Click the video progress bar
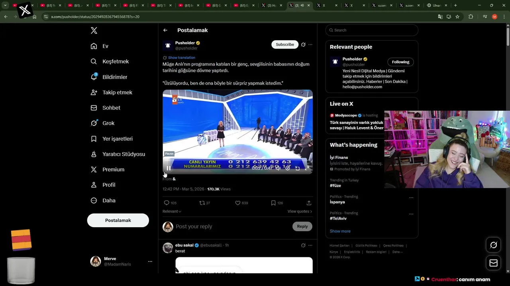 click(x=237, y=161)
